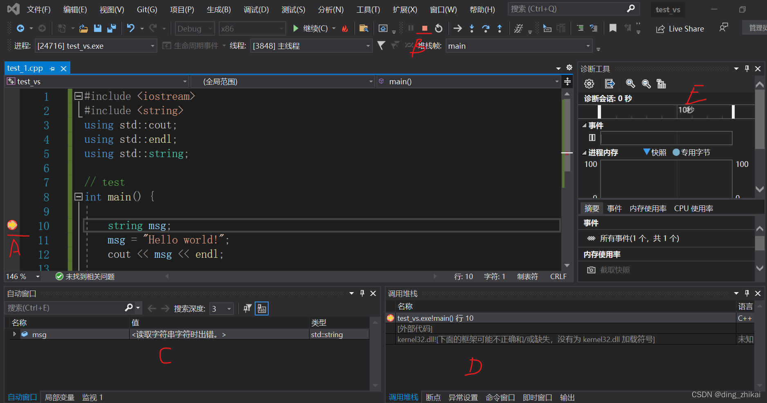Stop debugging with the red stop button

pyautogui.click(x=425, y=28)
